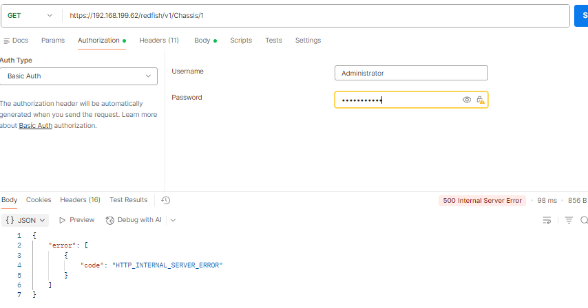This screenshot has width=588, height=308.
Task: Follow the Basic Auth documentation link
Action: click(35, 126)
